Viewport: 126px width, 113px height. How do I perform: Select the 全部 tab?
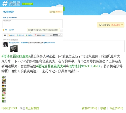(5, 35)
